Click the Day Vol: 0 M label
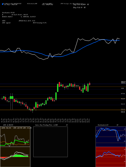This screenshot has width=126, height=167. [79, 7]
